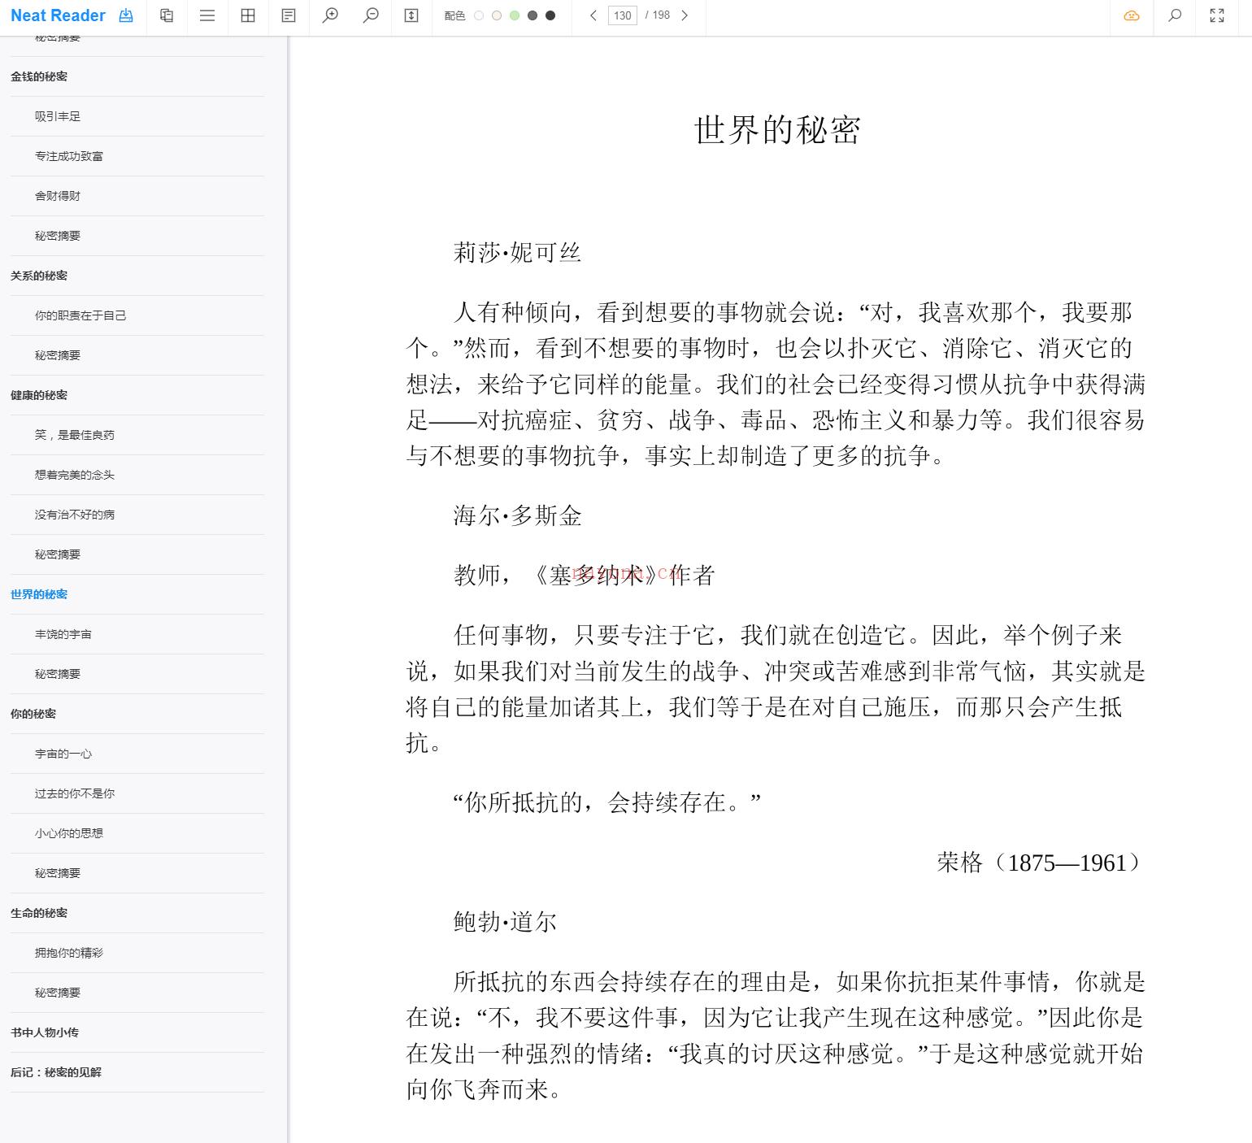Click the zoom in magnifier
This screenshot has height=1143, width=1252.
tap(330, 15)
